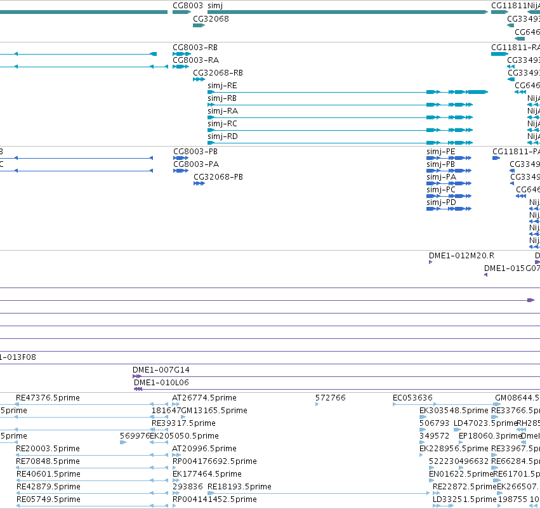Click the CG32068-RB transcript label
Image resolution: width=540 pixels, height=509 pixels.
(x=218, y=73)
